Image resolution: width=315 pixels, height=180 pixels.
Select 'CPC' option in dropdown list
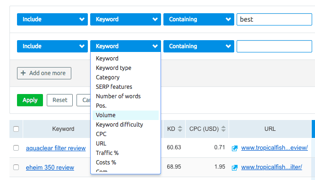point(126,134)
